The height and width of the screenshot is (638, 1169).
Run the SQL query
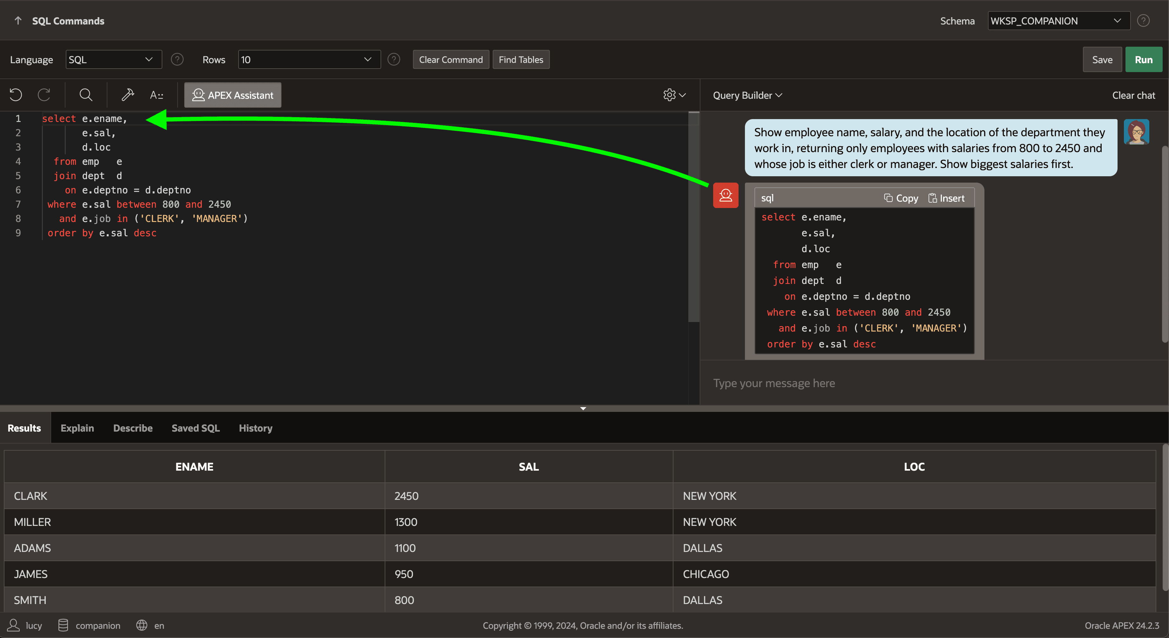coord(1144,59)
